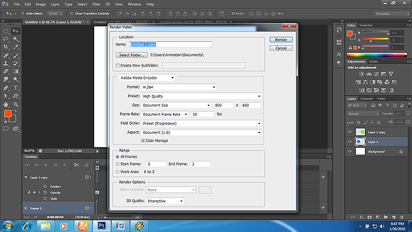Screen dimensions: 412x232
Task: Switch to the Channels tab
Action: click(x=366, y=99)
